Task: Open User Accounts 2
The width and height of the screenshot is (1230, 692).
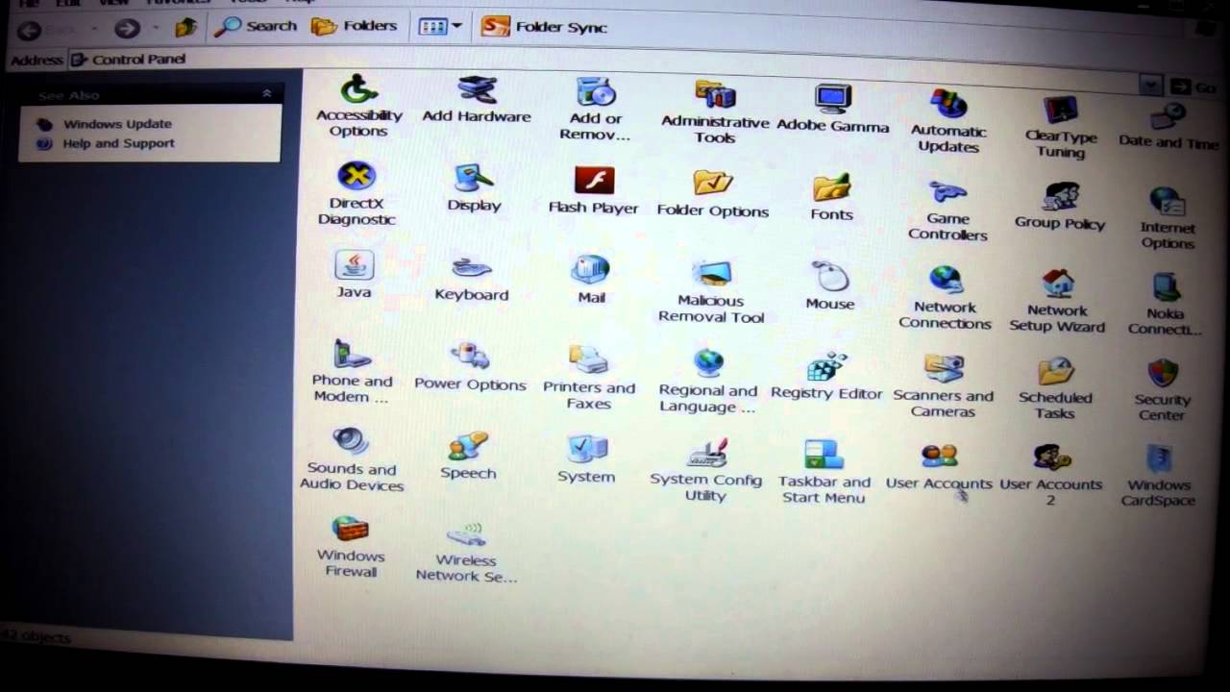Action: [1050, 475]
